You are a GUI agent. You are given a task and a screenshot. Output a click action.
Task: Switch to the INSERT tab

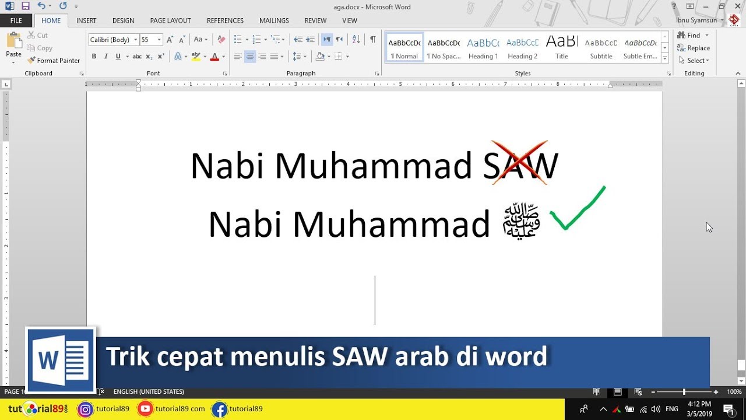pyautogui.click(x=86, y=20)
